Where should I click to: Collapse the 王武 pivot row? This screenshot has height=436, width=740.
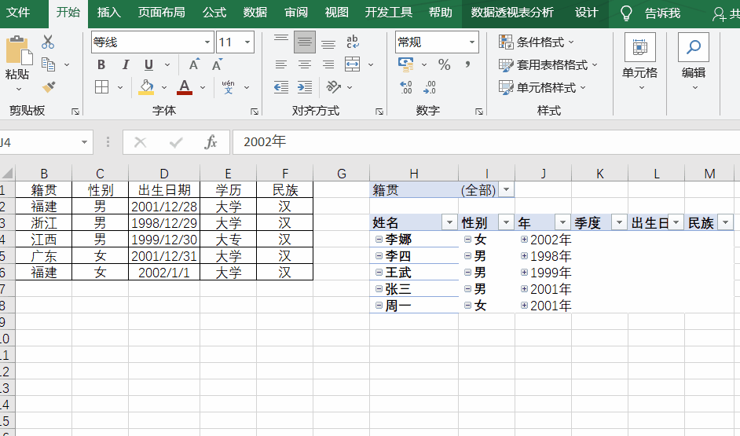coord(379,273)
